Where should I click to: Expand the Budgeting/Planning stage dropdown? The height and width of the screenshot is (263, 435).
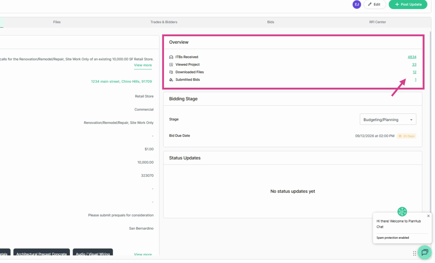coord(388,120)
